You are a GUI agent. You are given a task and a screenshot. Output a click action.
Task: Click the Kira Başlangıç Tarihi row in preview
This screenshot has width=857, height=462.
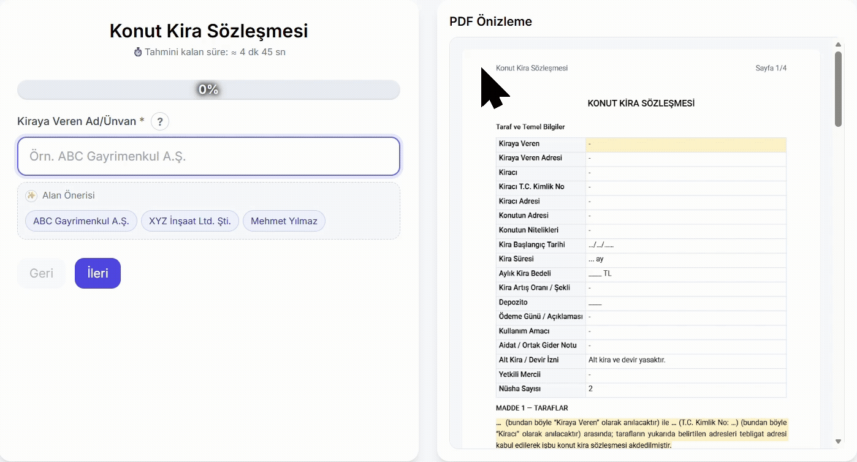641,244
